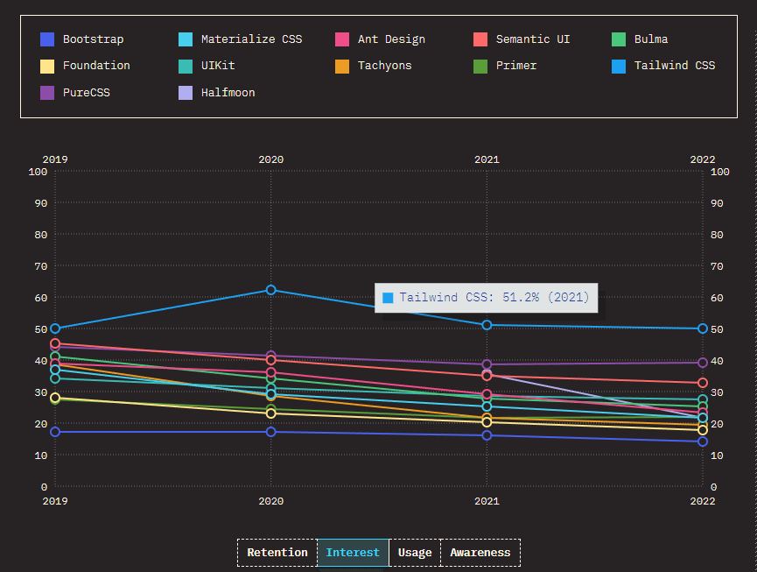Click the Bulma legend color square
The height and width of the screenshot is (572, 757).
click(x=619, y=39)
